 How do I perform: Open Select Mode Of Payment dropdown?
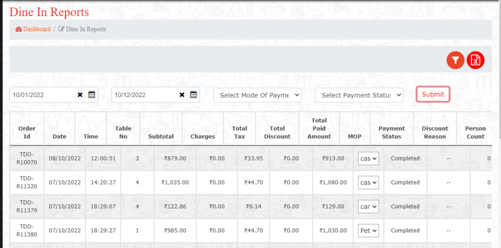click(x=257, y=95)
